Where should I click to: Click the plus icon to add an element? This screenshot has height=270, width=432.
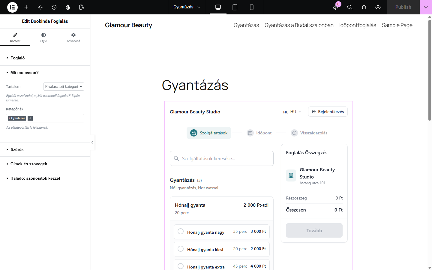(26, 7)
